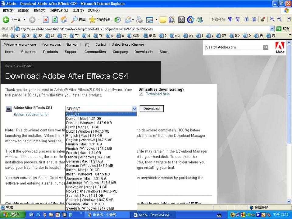Screen dimensions: 292x219
Task: Choose Swedish | Windows | 847.5 MB option
Action: 101,208
